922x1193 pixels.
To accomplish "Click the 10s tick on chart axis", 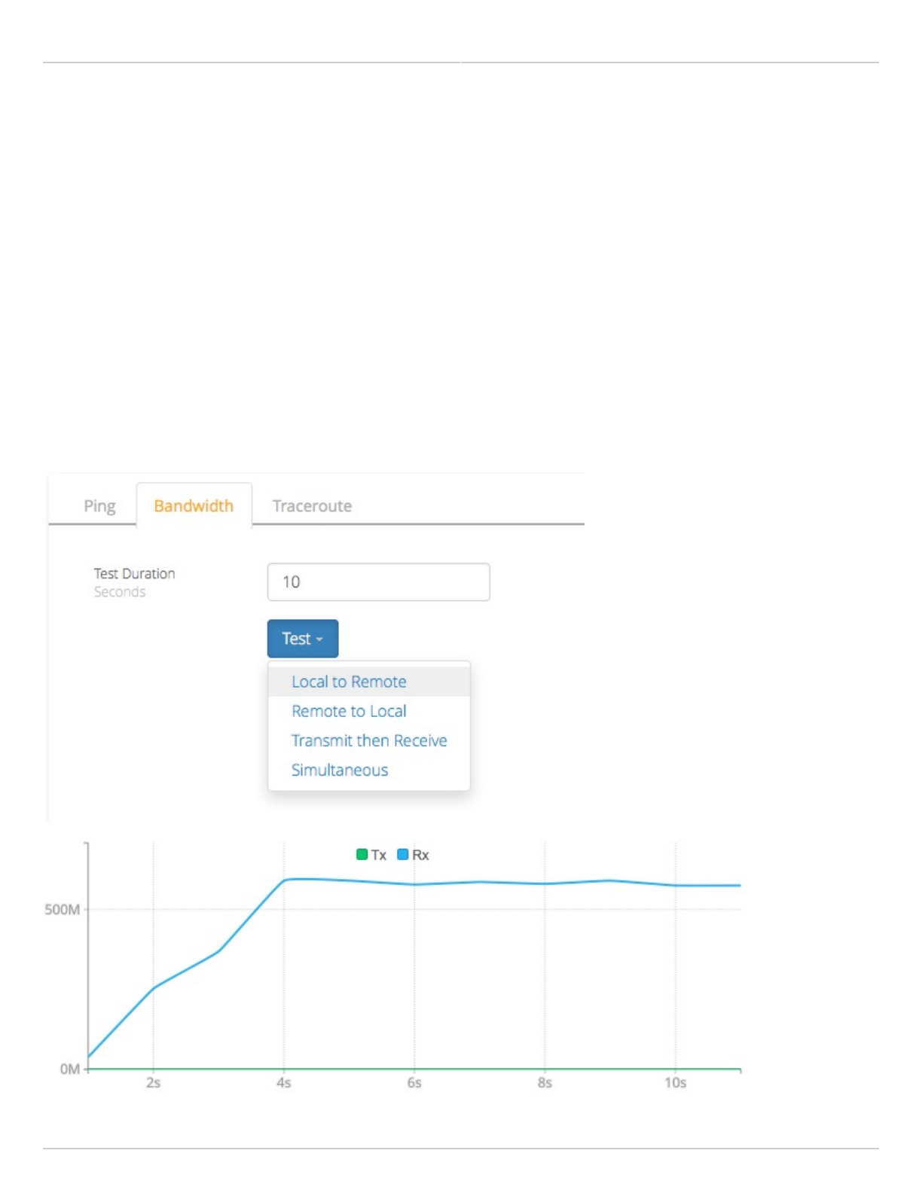I will coord(675,1082).
